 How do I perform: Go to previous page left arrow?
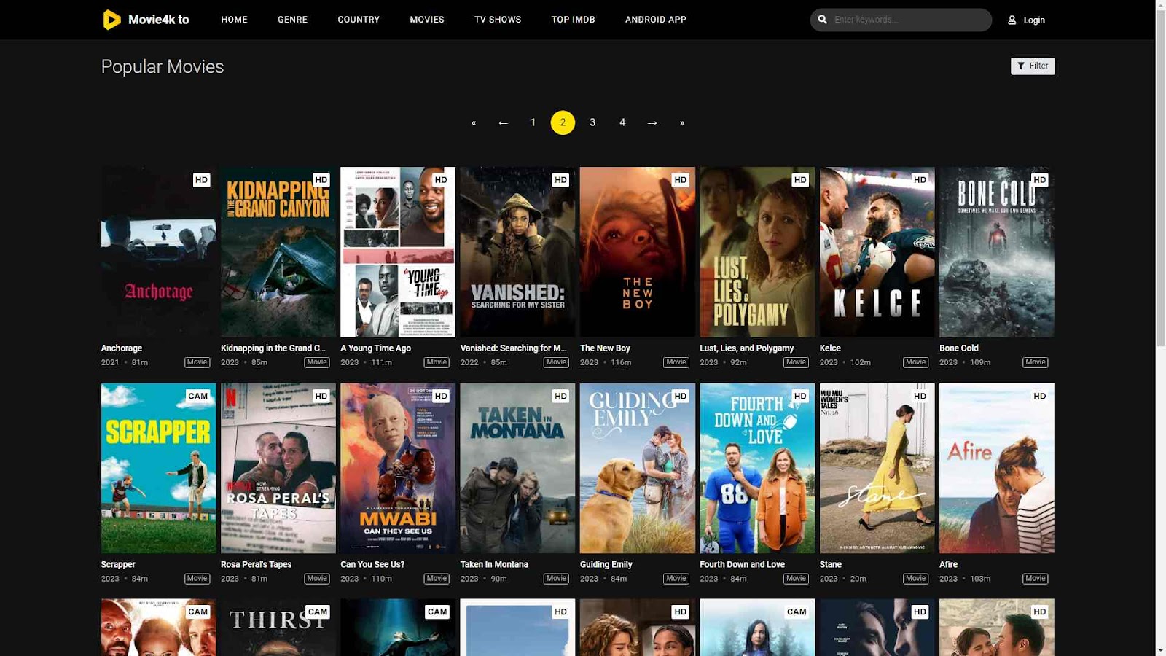click(504, 123)
